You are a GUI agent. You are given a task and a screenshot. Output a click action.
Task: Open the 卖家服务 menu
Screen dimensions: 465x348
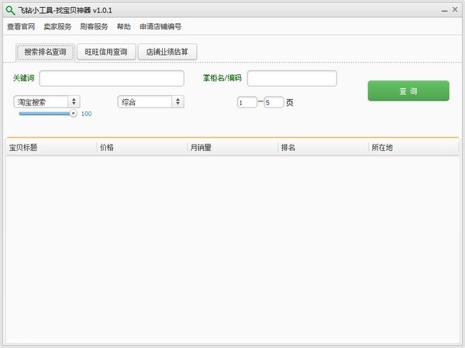point(57,26)
